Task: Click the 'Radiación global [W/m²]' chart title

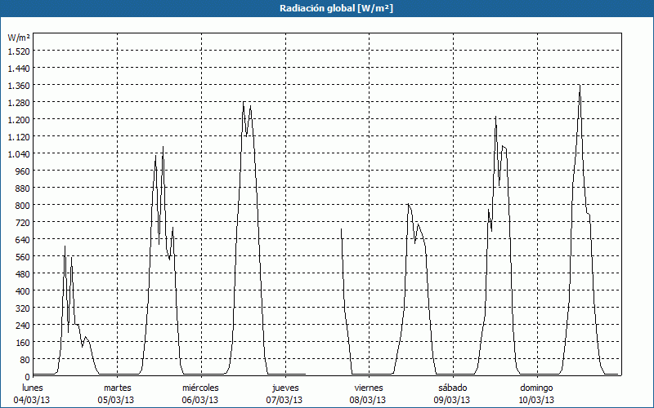Action: coord(327,8)
